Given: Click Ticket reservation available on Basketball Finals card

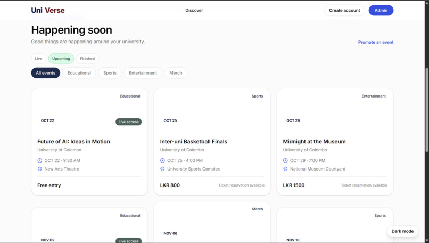Looking at the screenshot, I should click(x=241, y=185).
